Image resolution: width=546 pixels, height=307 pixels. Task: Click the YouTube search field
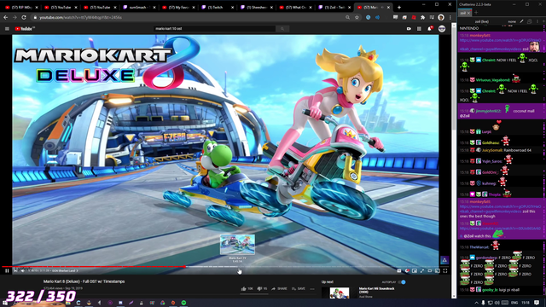click(x=214, y=28)
